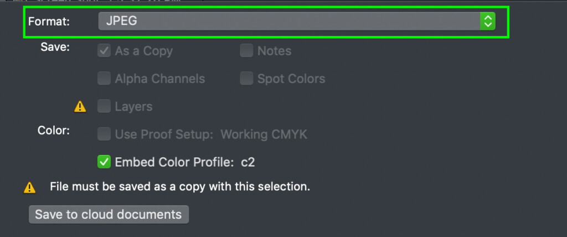The width and height of the screenshot is (567, 237).
Task: Toggle the As a Copy checkbox
Action: click(x=104, y=51)
